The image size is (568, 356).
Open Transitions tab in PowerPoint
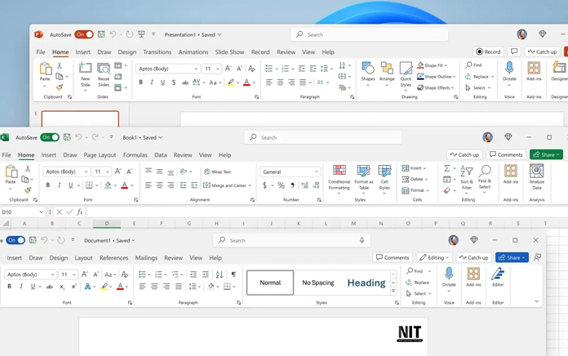click(x=158, y=52)
